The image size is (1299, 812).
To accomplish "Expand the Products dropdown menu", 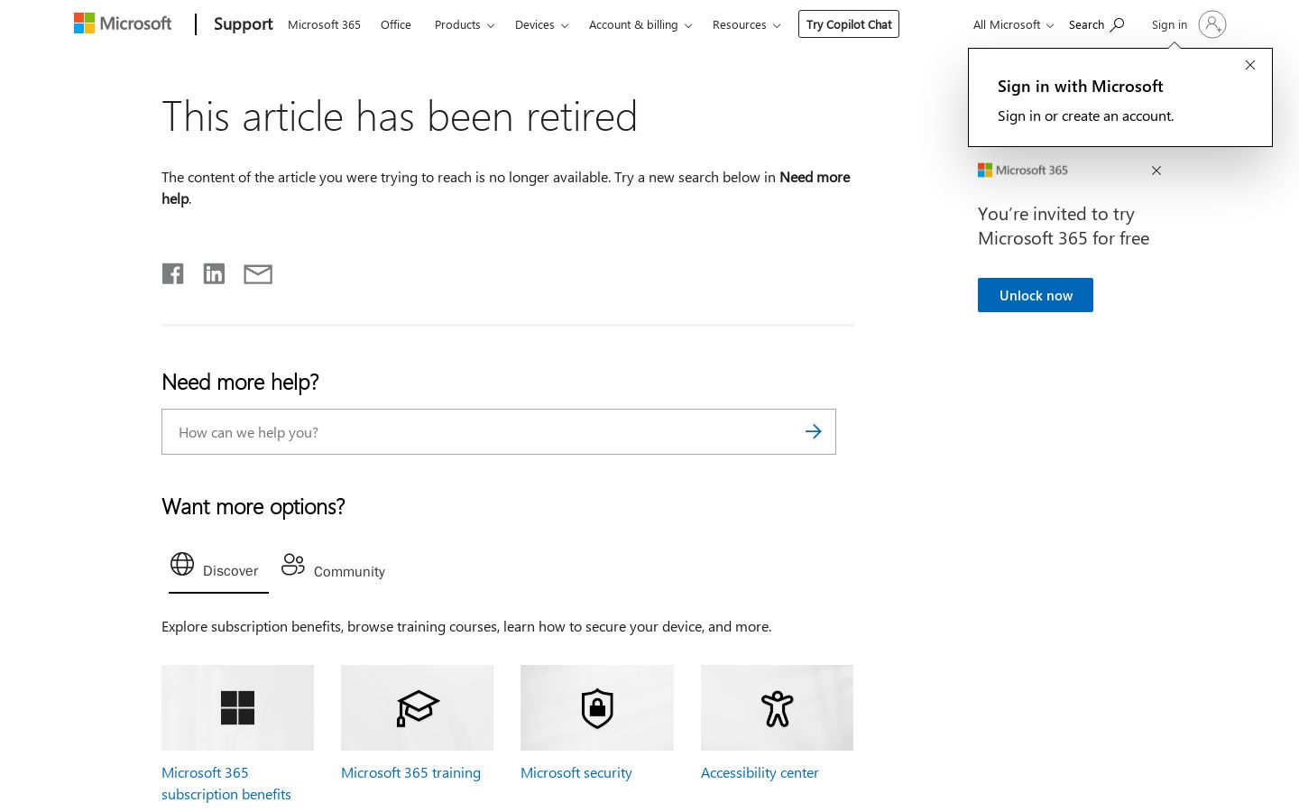I will [x=465, y=24].
